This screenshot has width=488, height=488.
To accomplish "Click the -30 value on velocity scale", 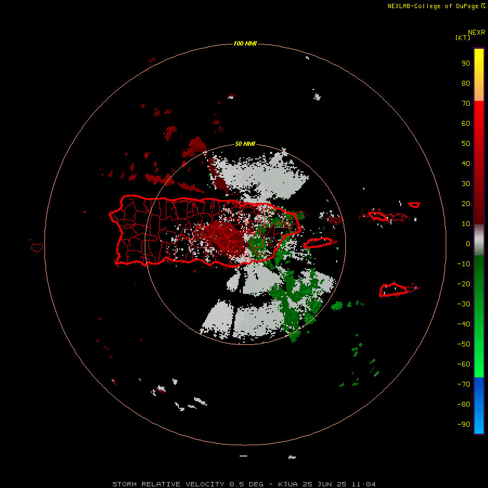I will click(464, 304).
